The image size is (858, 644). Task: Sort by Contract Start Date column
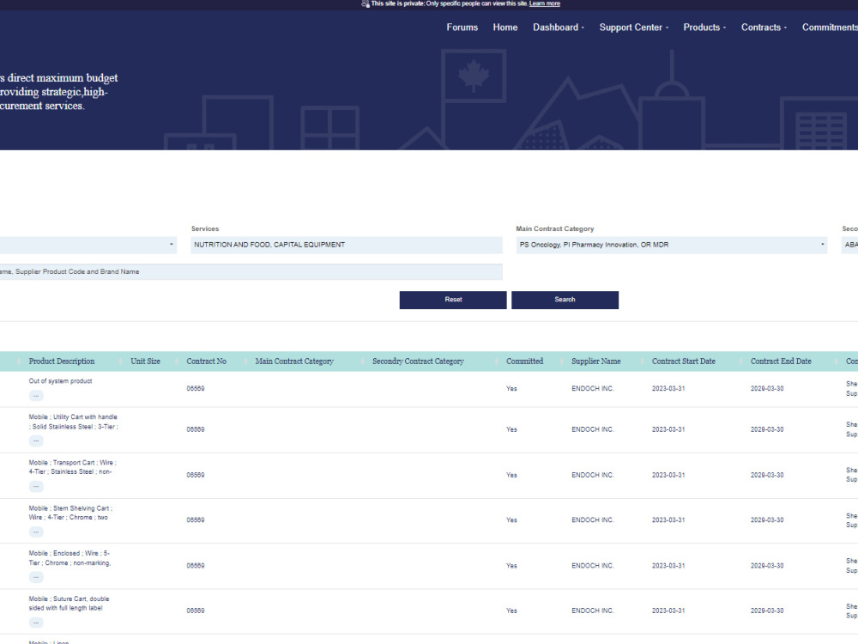(x=684, y=361)
